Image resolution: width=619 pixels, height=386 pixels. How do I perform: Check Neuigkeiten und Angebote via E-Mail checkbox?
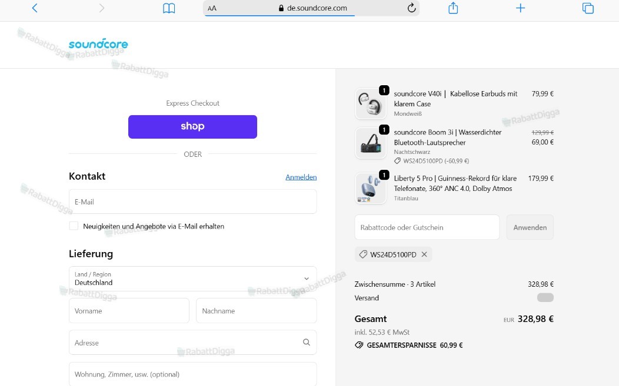[74, 226]
